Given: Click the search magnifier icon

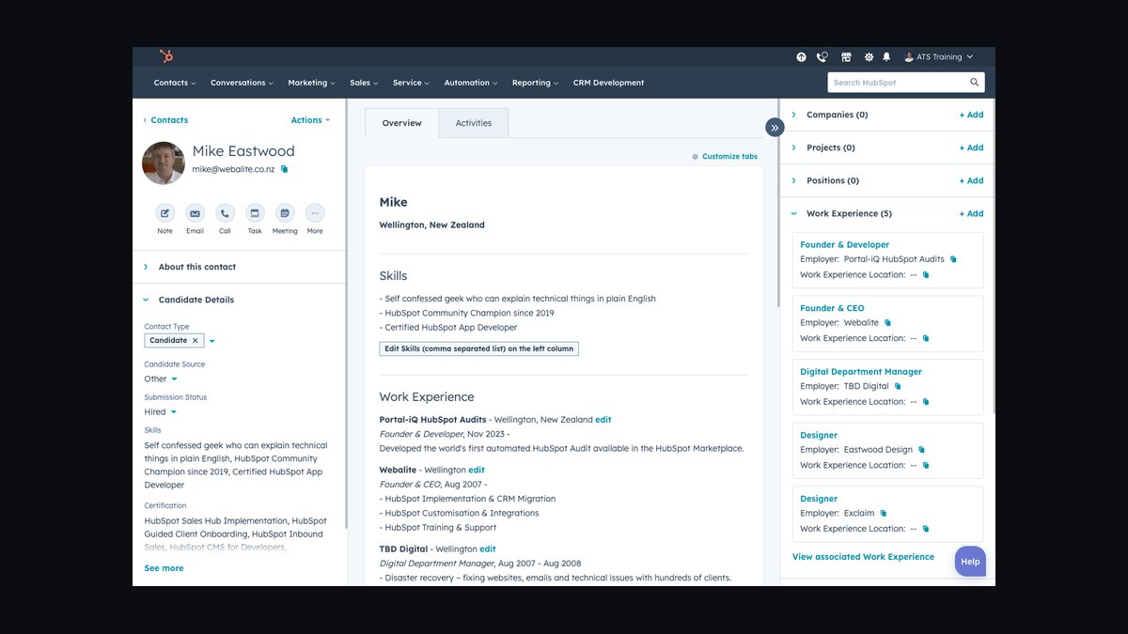Looking at the screenshot, I should coord(975,83).
